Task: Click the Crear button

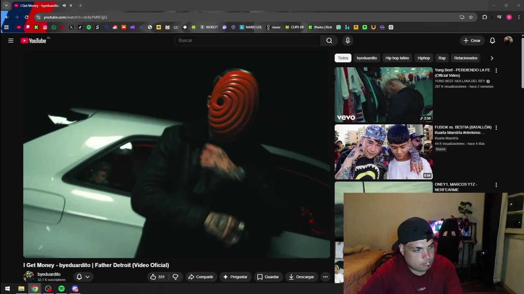Action: pyautogui.click(x=472, y=40)
